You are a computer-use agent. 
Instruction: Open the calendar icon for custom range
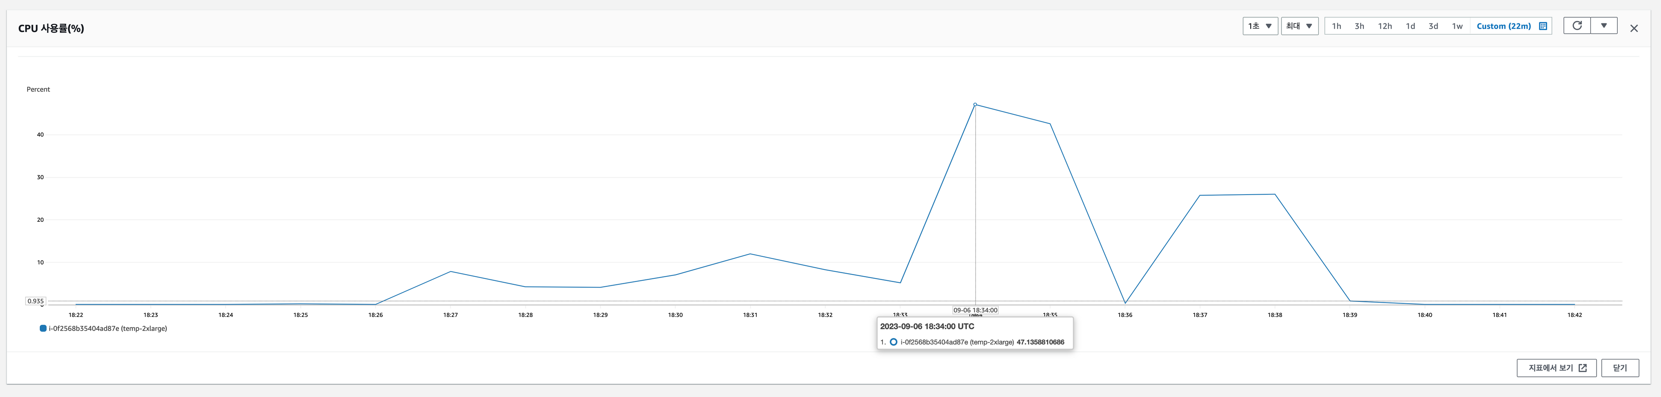[x=1543, y=26]
